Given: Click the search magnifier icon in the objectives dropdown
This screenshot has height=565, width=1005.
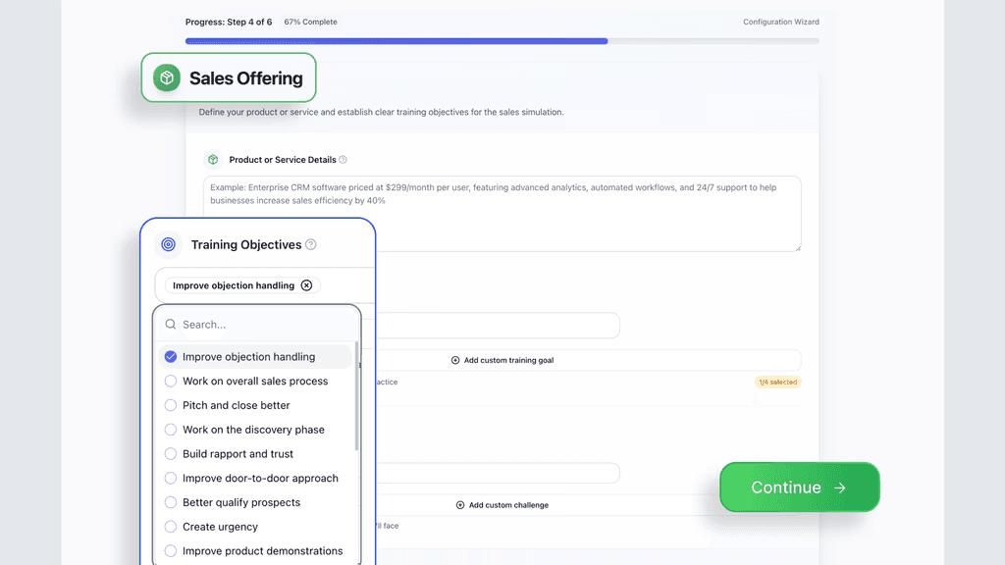Looking at the screenshot, I should [171, 324].
